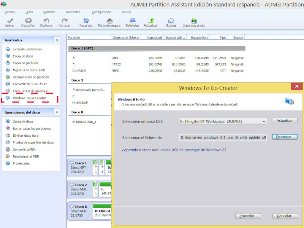Click C: partition bar in Disco 2 map
The width and height of the screenshot is (304, 228).
coord(105,189)
